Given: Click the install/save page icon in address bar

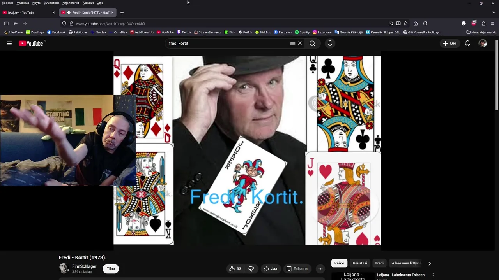Looking at the screenshot, I should pyautogui.click(x=398, y=23).
